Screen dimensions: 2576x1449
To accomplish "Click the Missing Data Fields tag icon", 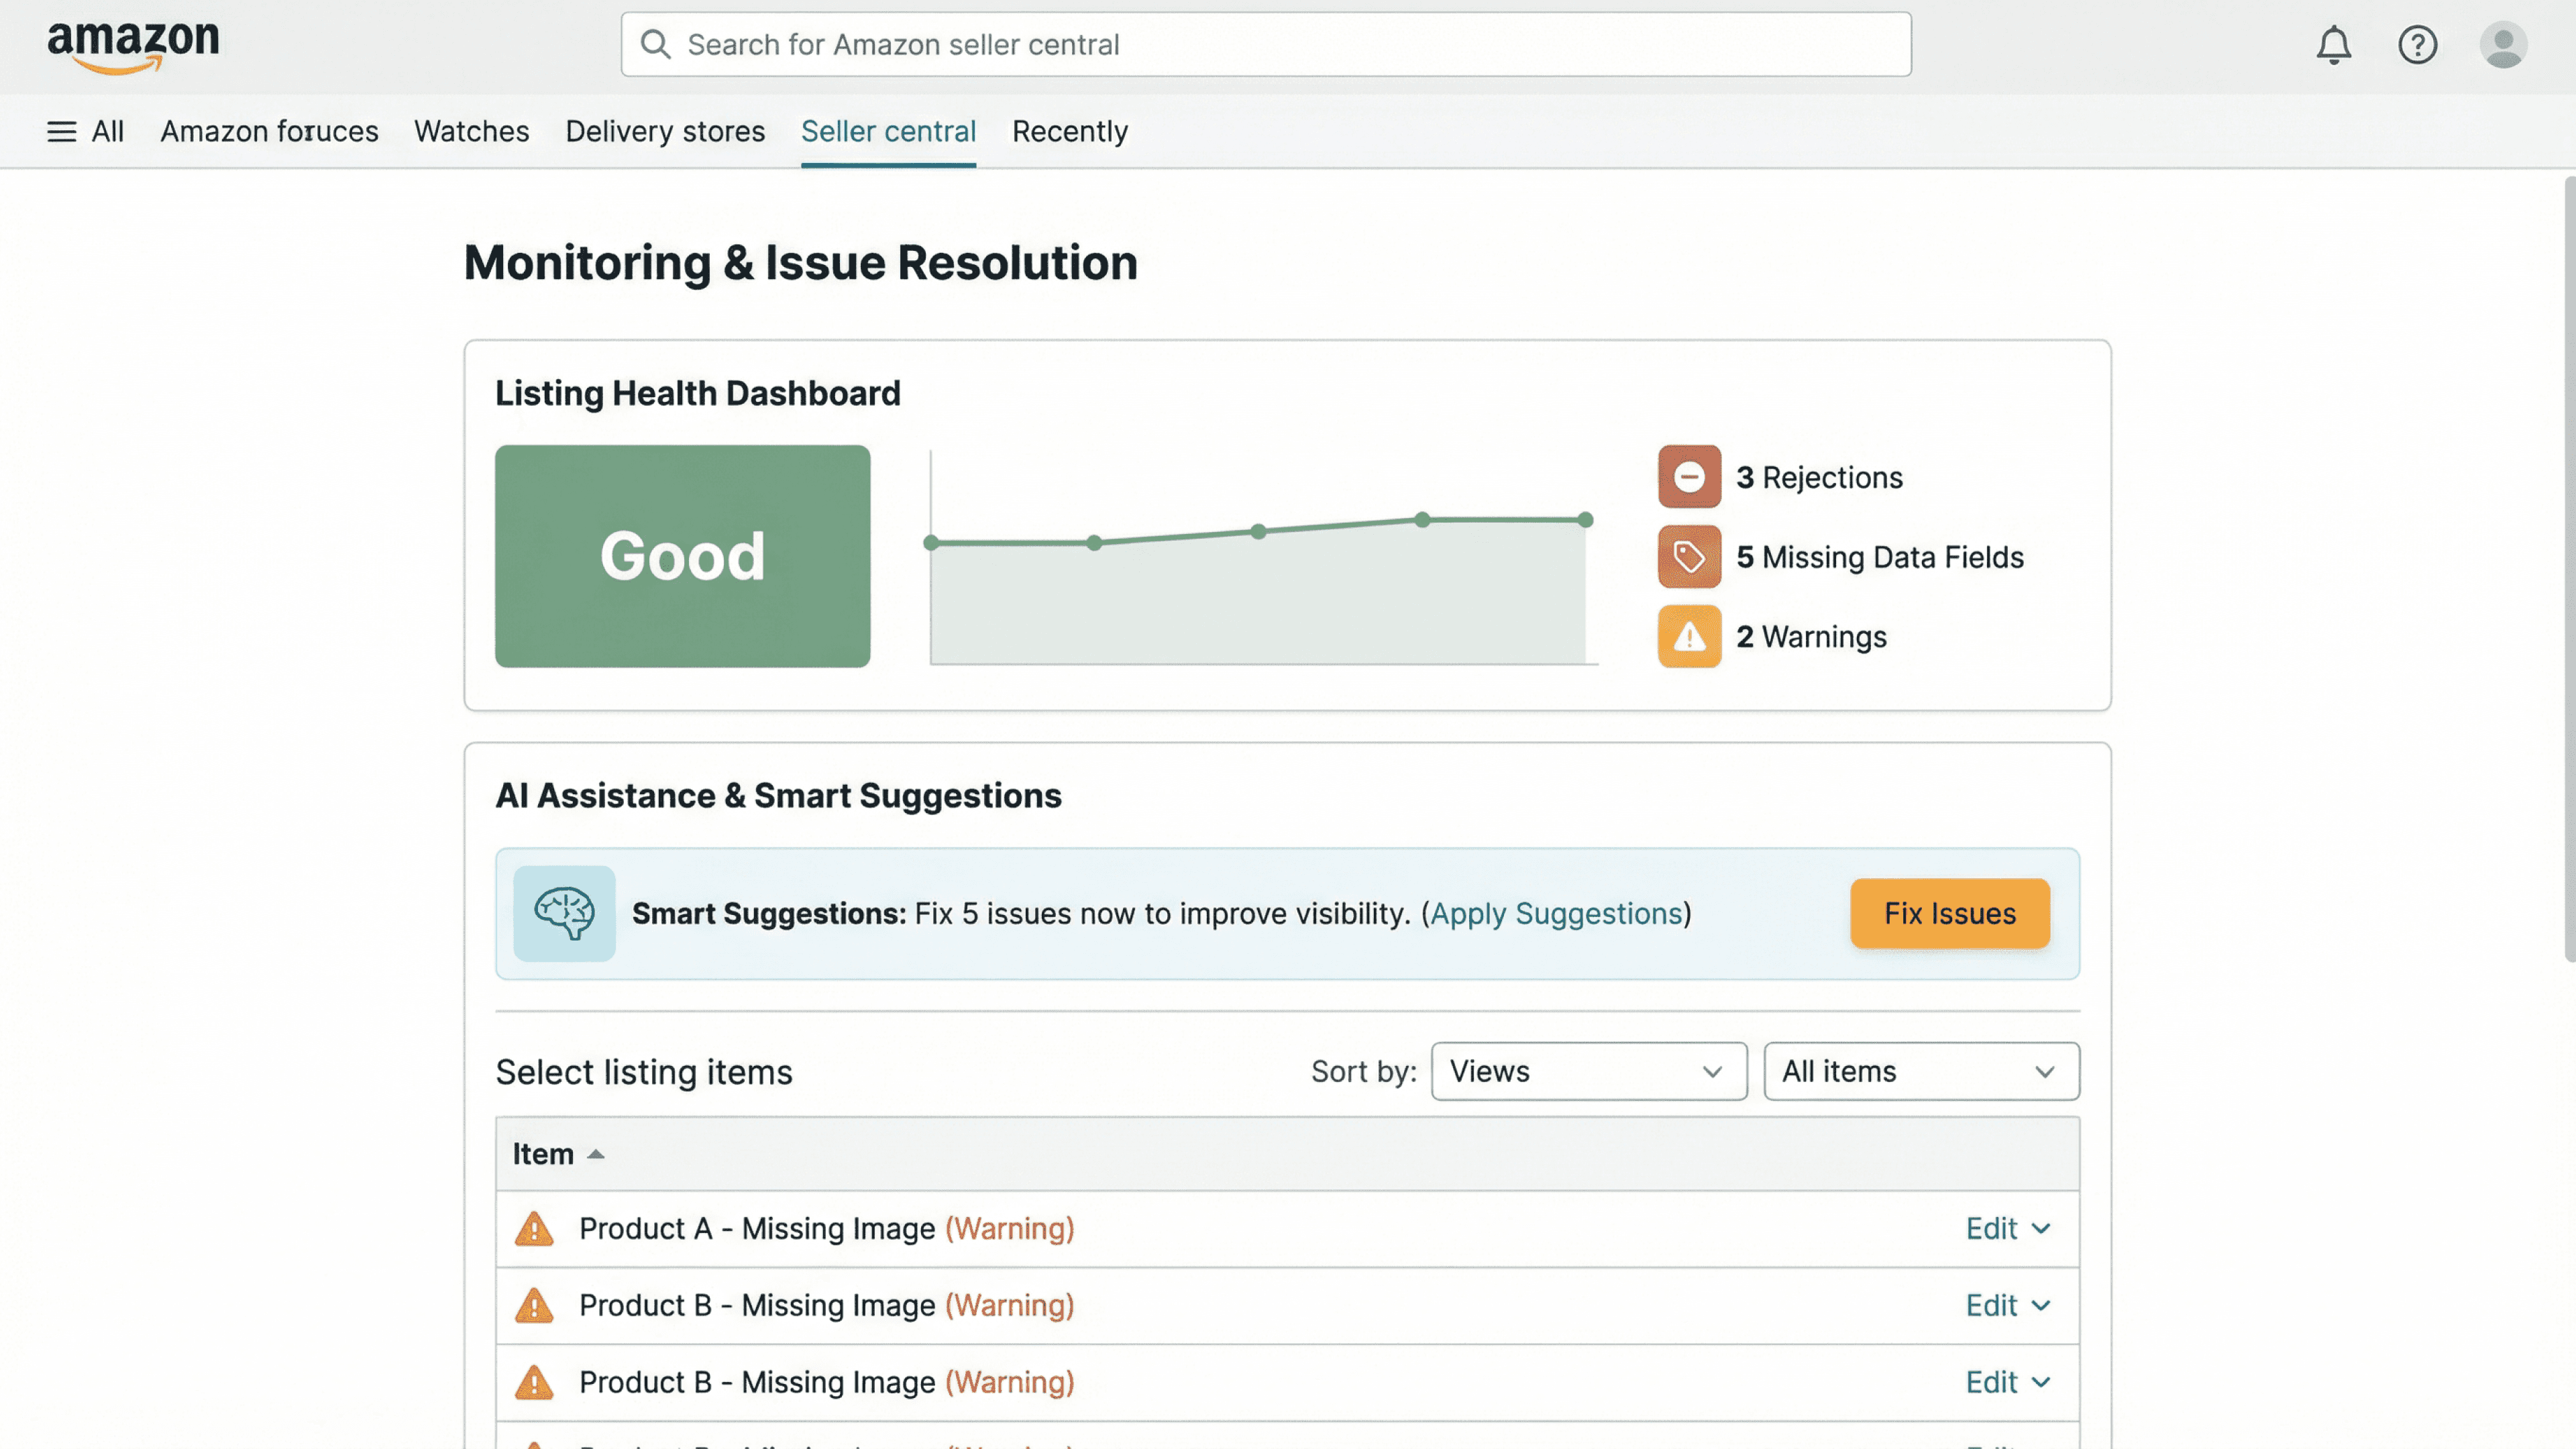I will 1689,557.
